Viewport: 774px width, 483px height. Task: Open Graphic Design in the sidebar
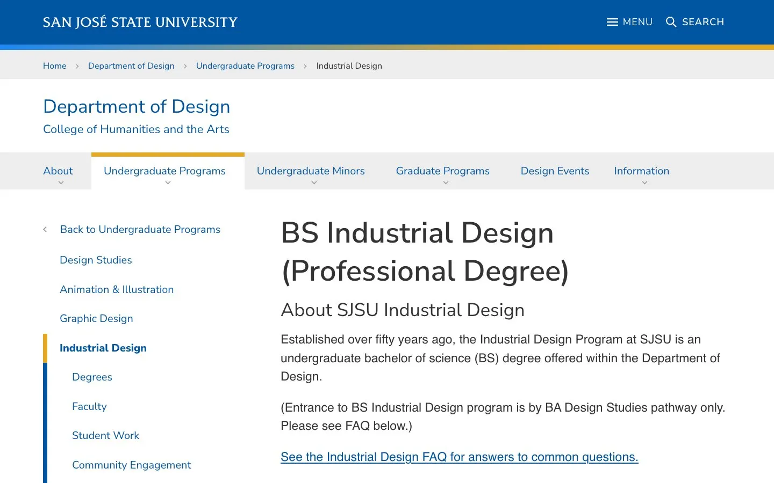pos(96,318)
